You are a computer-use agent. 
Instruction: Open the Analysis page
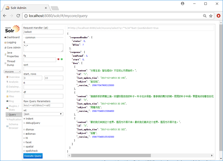pos(12,82)
